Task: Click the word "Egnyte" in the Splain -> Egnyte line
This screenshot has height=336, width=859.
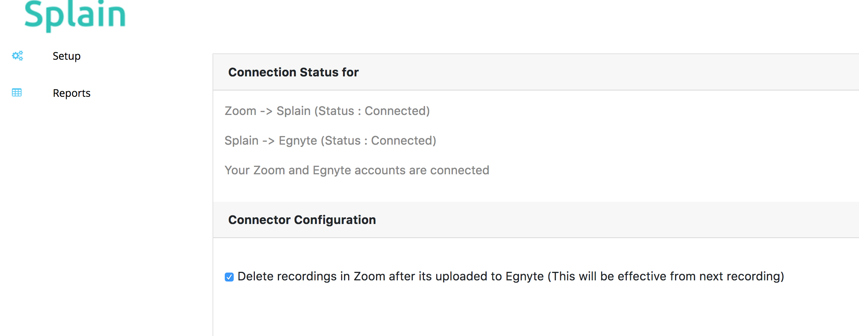Action: point(298,141)
